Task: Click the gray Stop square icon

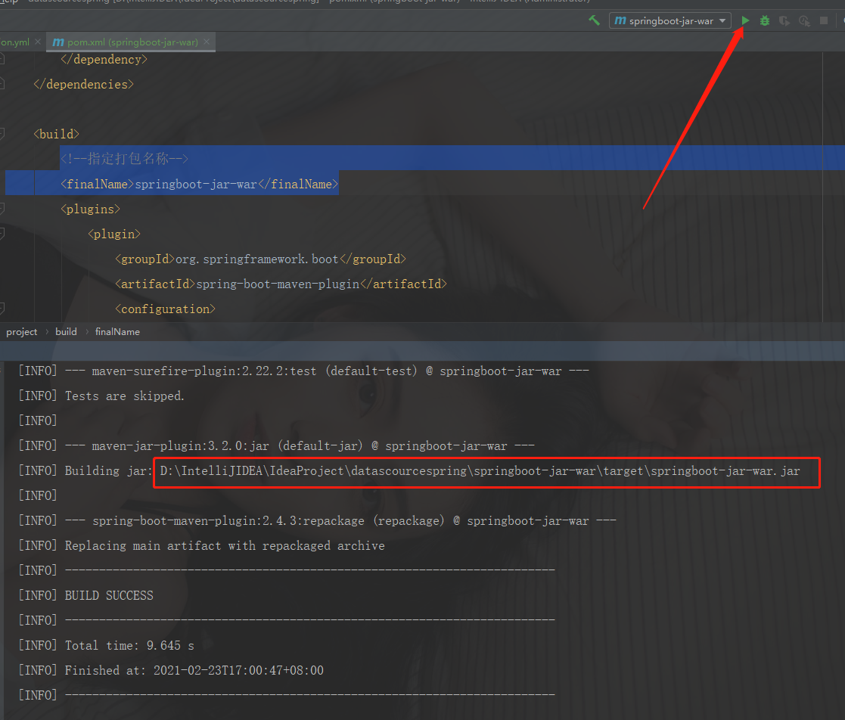Action: (x=822, y=20)
